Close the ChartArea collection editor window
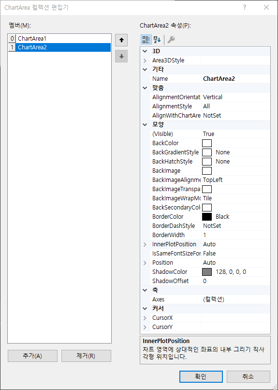 click(266, 7)
